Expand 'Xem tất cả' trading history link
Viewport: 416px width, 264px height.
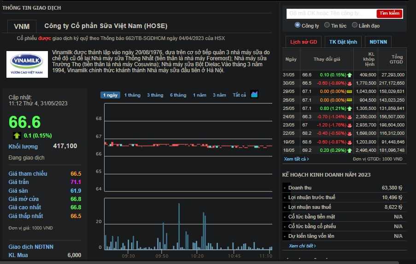[x=296, y=159]
